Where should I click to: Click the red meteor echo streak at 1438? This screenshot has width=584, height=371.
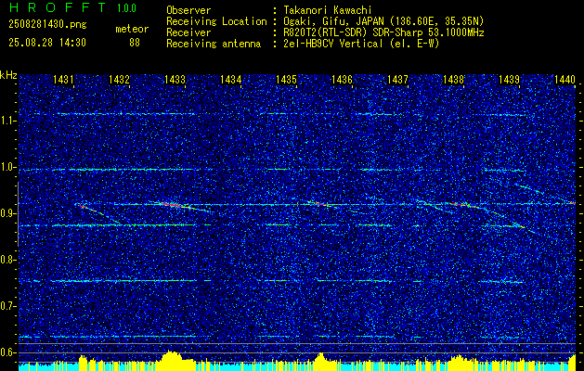(x=460, y=204)
